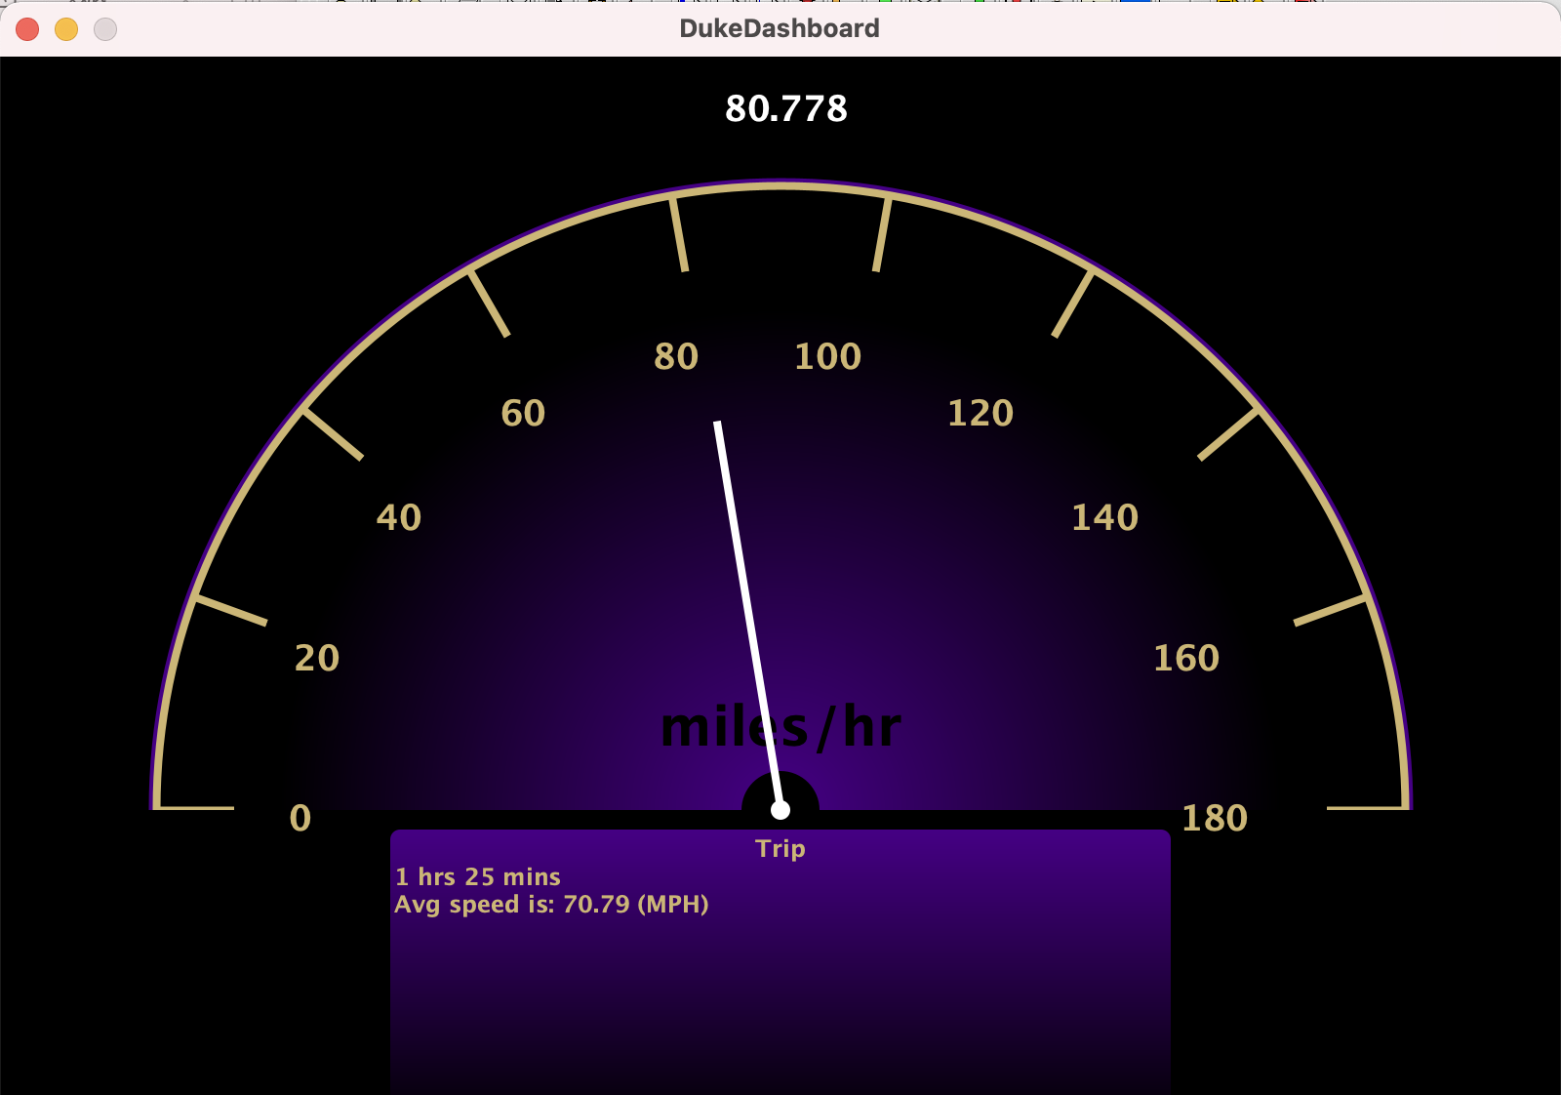
Task: Click the DukeDashboard window title
Action: point(779,28)
